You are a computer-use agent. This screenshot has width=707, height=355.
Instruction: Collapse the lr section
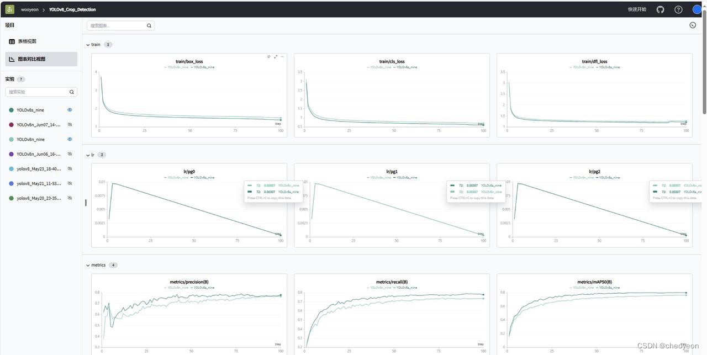88,155
